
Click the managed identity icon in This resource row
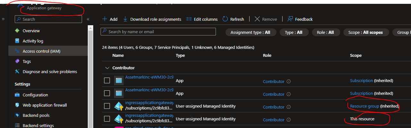point(119,119)
